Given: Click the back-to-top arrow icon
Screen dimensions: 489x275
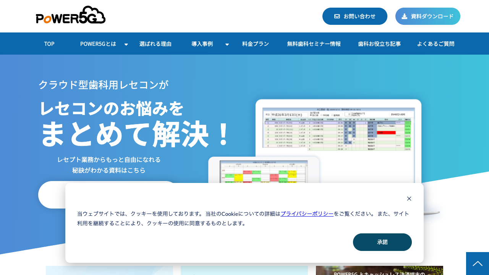Looking at the screenshot, I should point(477,263).
